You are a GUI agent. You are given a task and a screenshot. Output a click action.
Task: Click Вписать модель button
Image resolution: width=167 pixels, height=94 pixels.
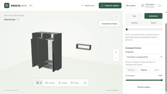[144, 87]
